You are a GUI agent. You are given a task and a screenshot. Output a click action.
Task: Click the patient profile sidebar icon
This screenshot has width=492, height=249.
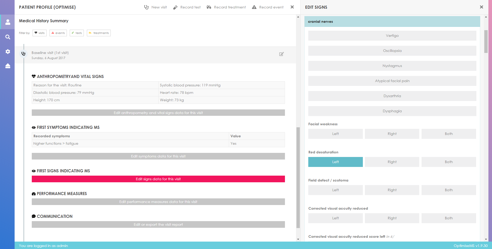coord(8,22)
